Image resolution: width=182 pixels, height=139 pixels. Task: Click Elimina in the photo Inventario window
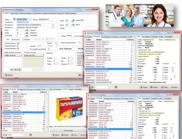pos(74,135)
